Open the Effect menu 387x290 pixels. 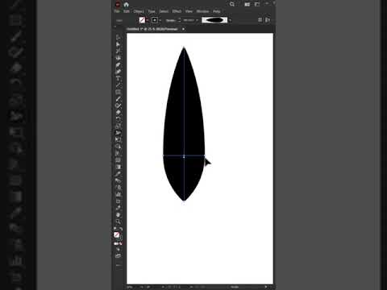(177, 11)
